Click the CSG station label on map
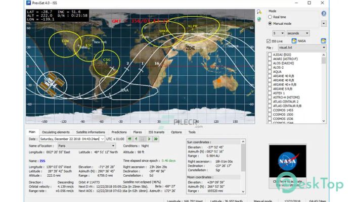This screenshot has height=202, width=354. 107,60
